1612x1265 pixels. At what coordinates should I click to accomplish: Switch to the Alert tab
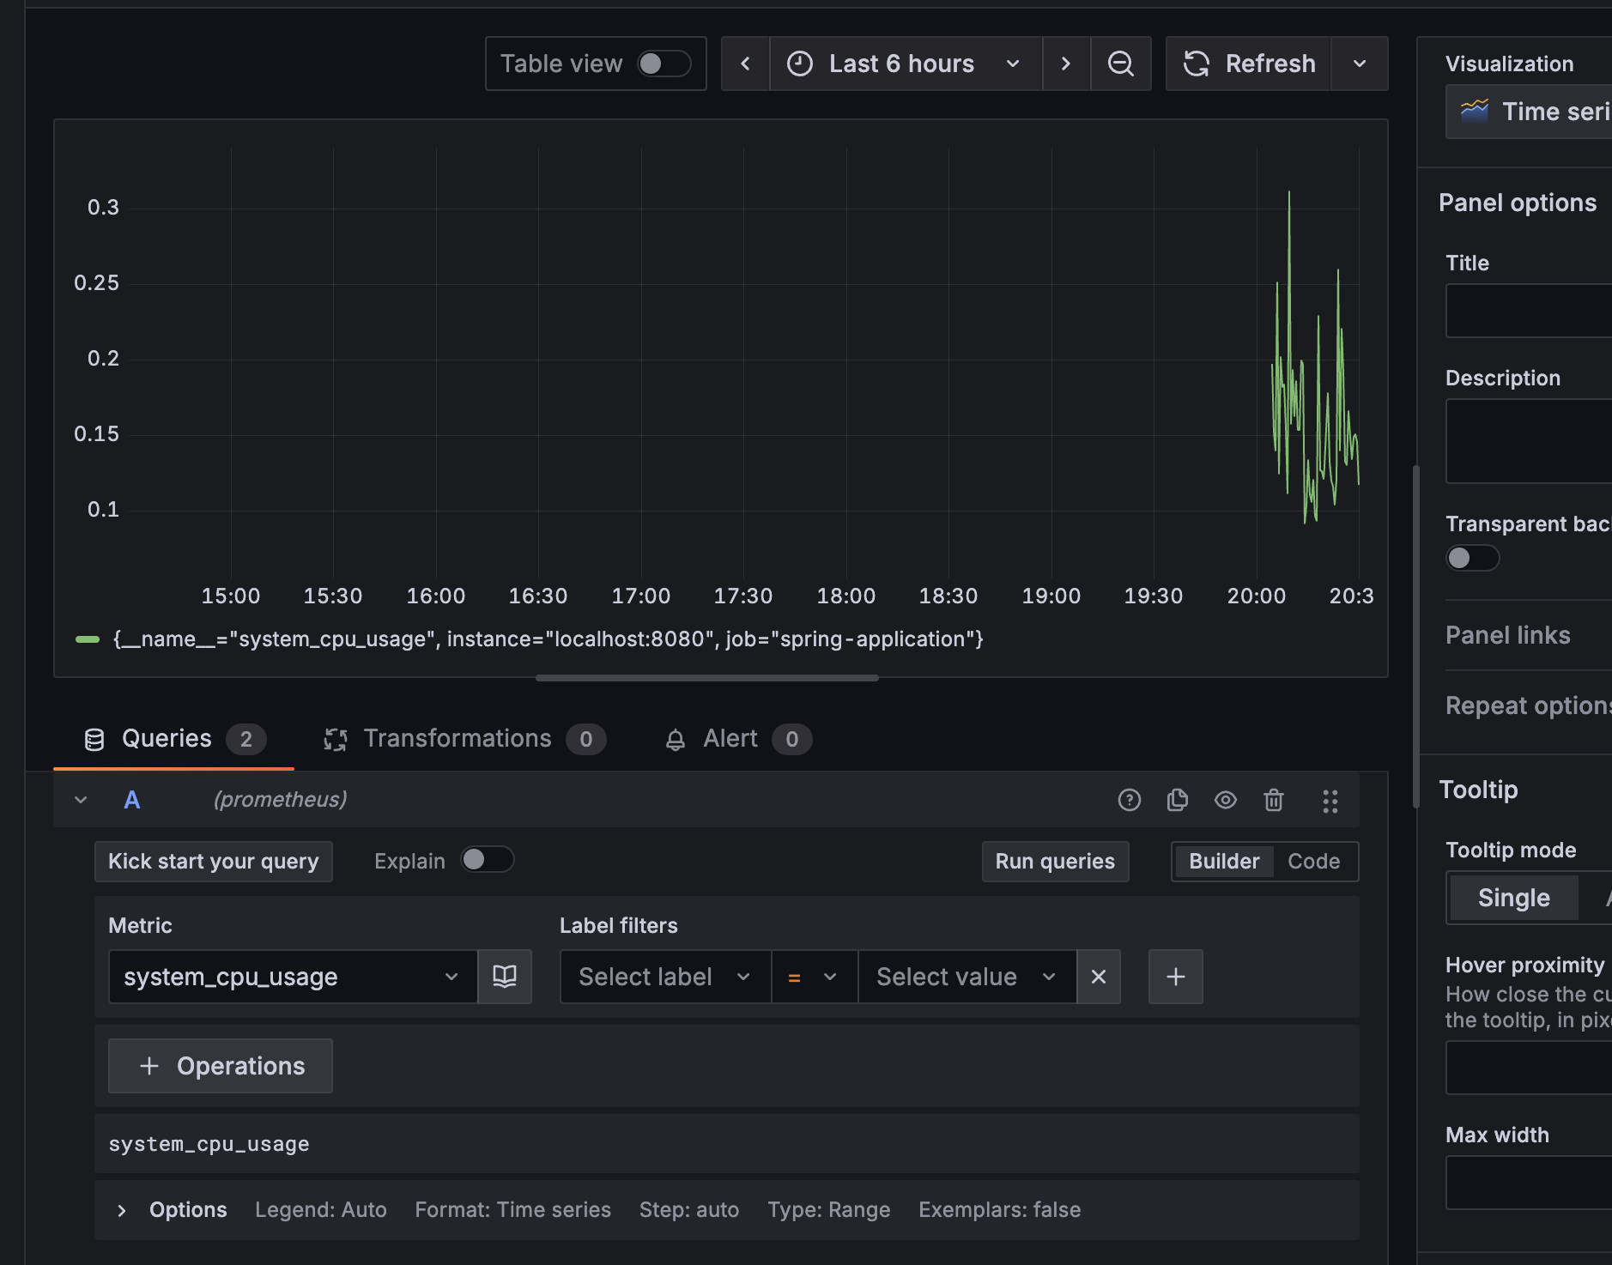(738, 739)
